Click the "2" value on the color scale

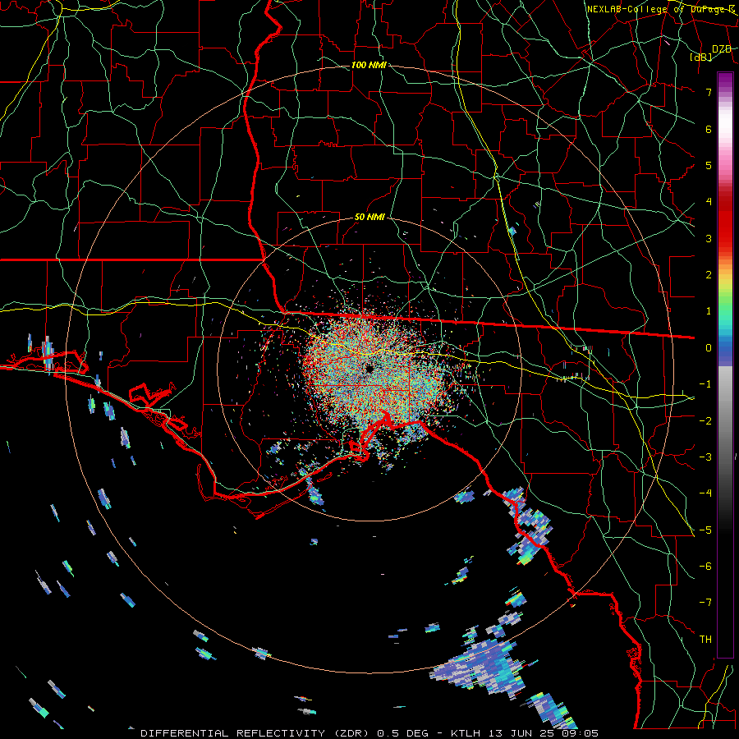709,275
